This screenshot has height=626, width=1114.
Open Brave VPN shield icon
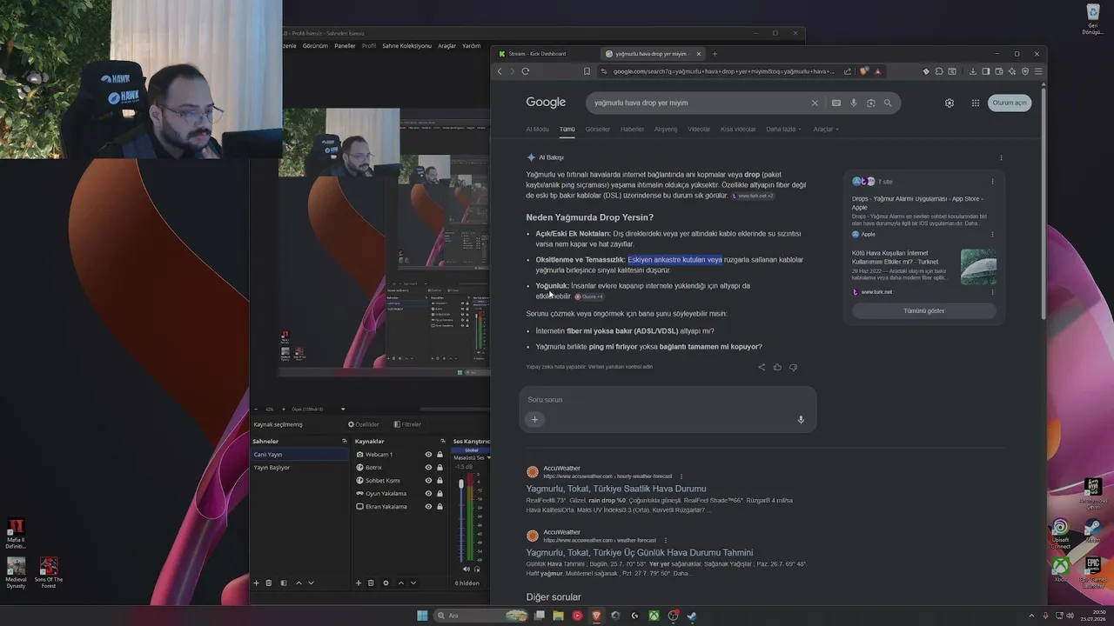1025,71
